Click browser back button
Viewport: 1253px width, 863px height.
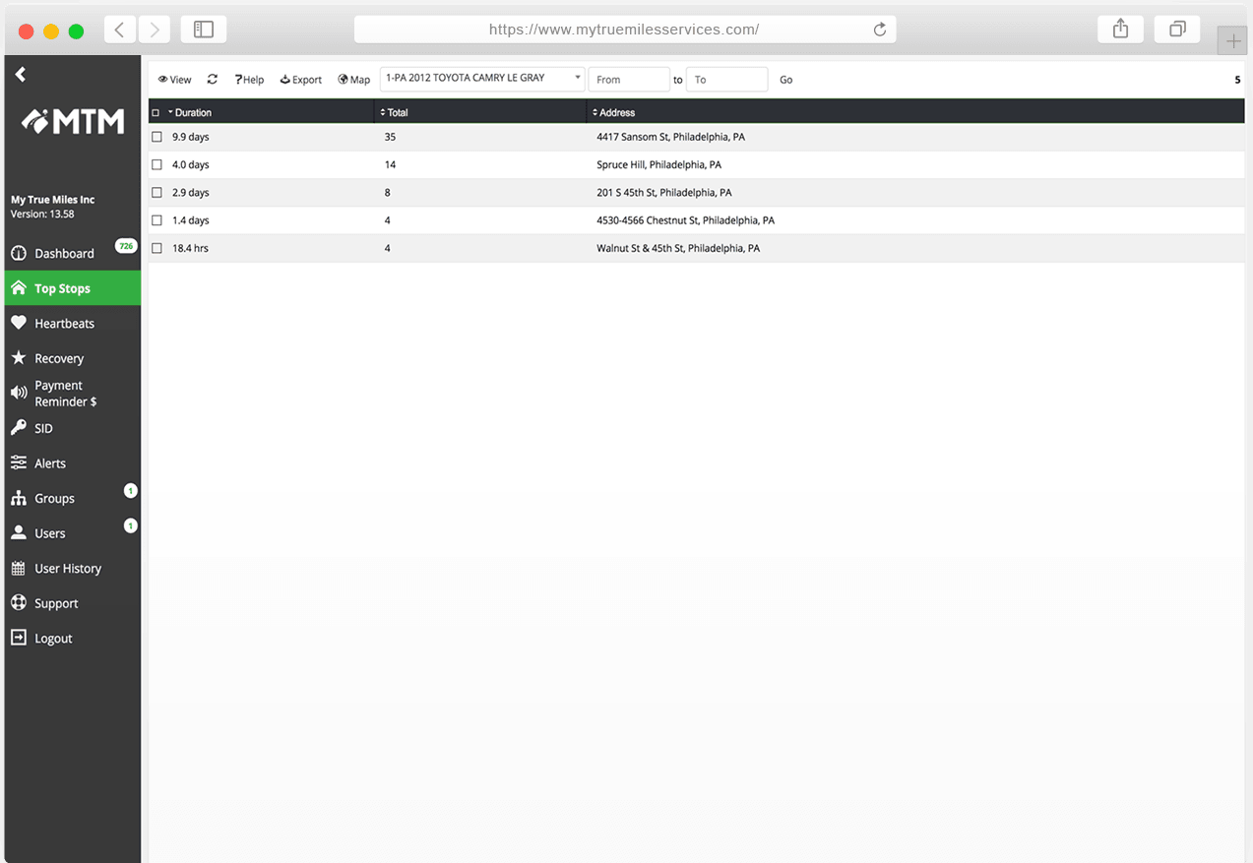click(x=119, y=30)
